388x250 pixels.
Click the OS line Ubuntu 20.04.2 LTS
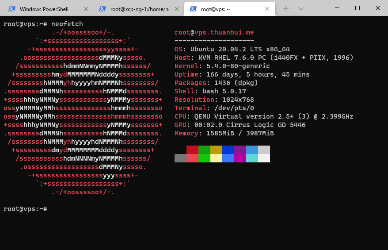(232, 49)
